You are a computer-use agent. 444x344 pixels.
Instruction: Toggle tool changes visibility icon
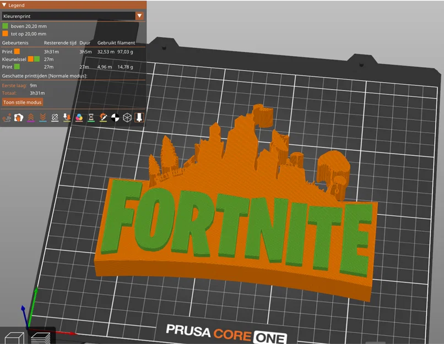point(67,118)
